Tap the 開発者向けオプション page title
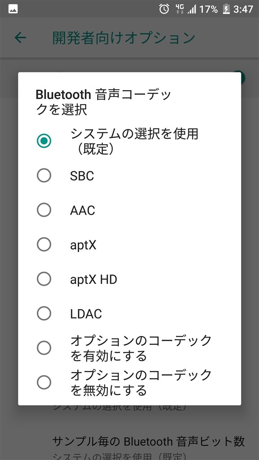The width and height of the screenshot is (259, 460). point(124,38)
